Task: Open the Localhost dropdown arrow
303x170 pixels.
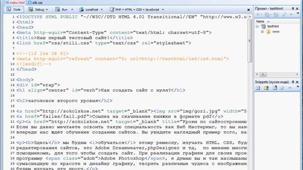Action: click(x=101, y=9)
